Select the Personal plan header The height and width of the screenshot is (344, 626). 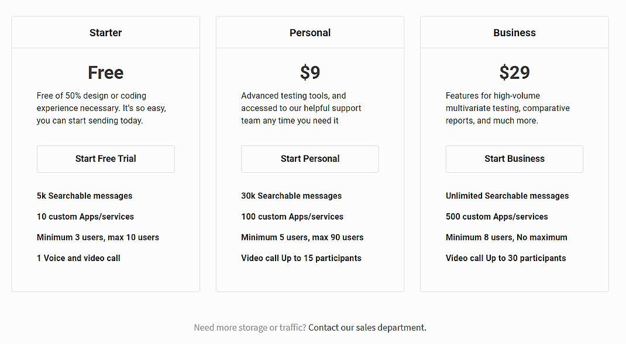pyautogui.click(x=309, y=33)
